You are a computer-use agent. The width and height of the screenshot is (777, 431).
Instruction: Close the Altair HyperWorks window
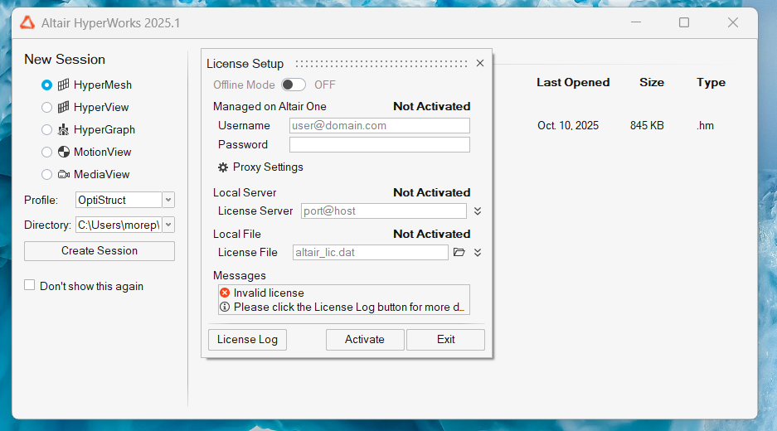(x=733, y=22)
